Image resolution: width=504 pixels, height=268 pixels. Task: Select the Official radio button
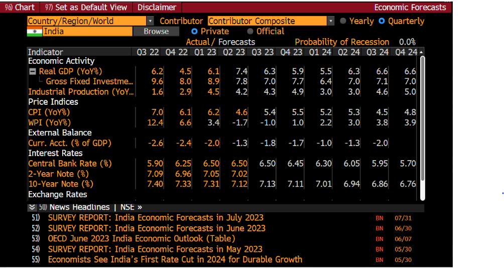click(x=250, y=32)
